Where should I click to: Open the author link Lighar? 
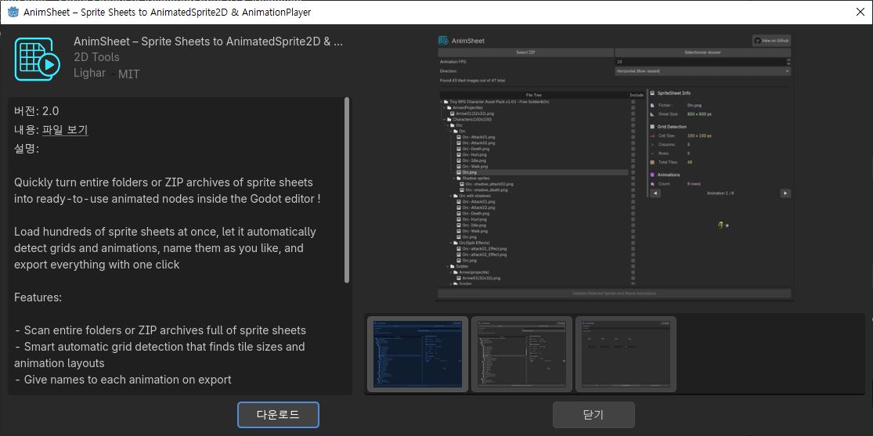point(89,72)
